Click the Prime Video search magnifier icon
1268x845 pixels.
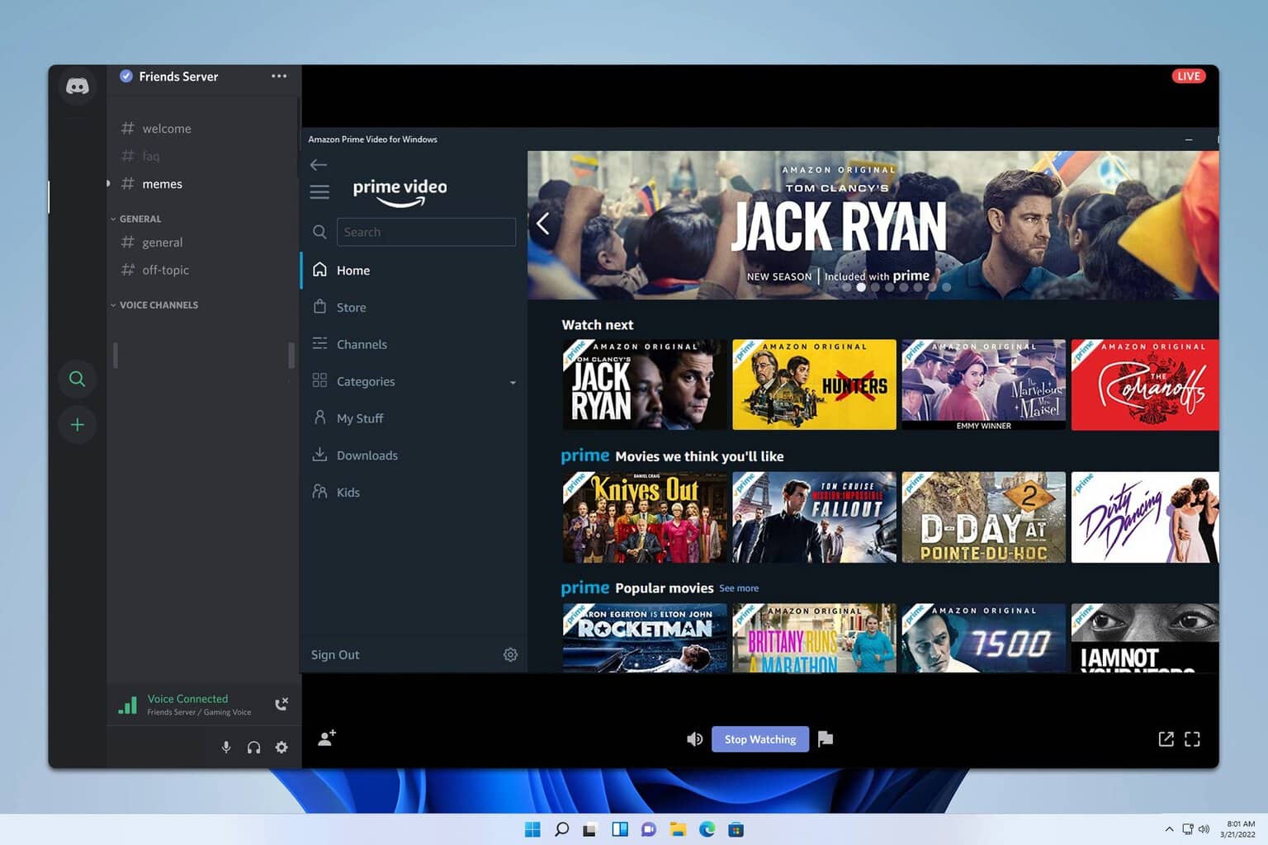[x=319, y=232]
